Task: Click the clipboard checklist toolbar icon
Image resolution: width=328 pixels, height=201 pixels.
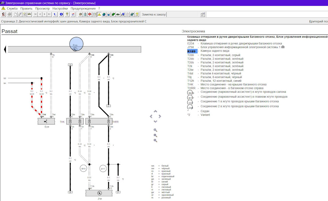Action: point(127,14)
